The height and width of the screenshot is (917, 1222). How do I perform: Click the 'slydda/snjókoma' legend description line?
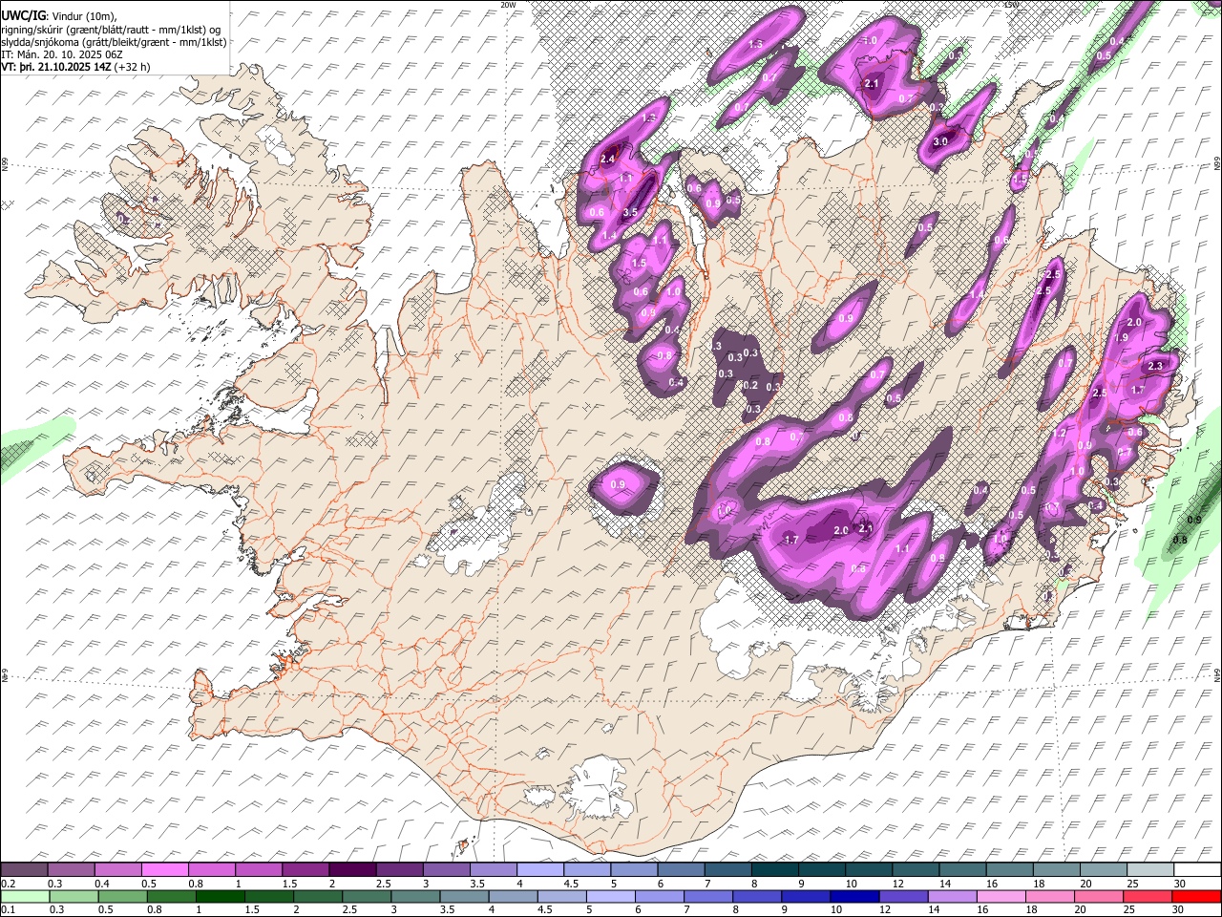pos(114,42)
